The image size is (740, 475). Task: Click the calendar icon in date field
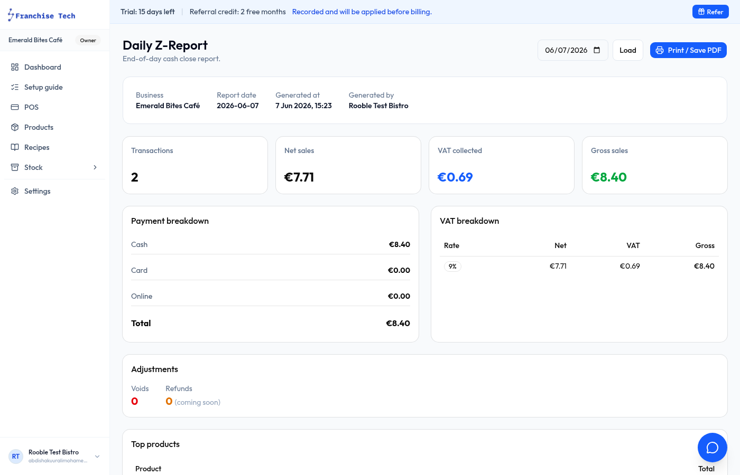click(x=597, y=50)
